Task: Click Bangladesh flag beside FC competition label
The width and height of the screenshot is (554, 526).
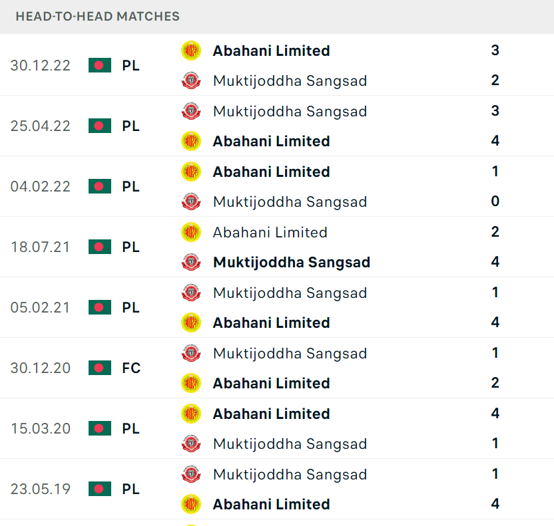Action: click(x=100, y=368)
